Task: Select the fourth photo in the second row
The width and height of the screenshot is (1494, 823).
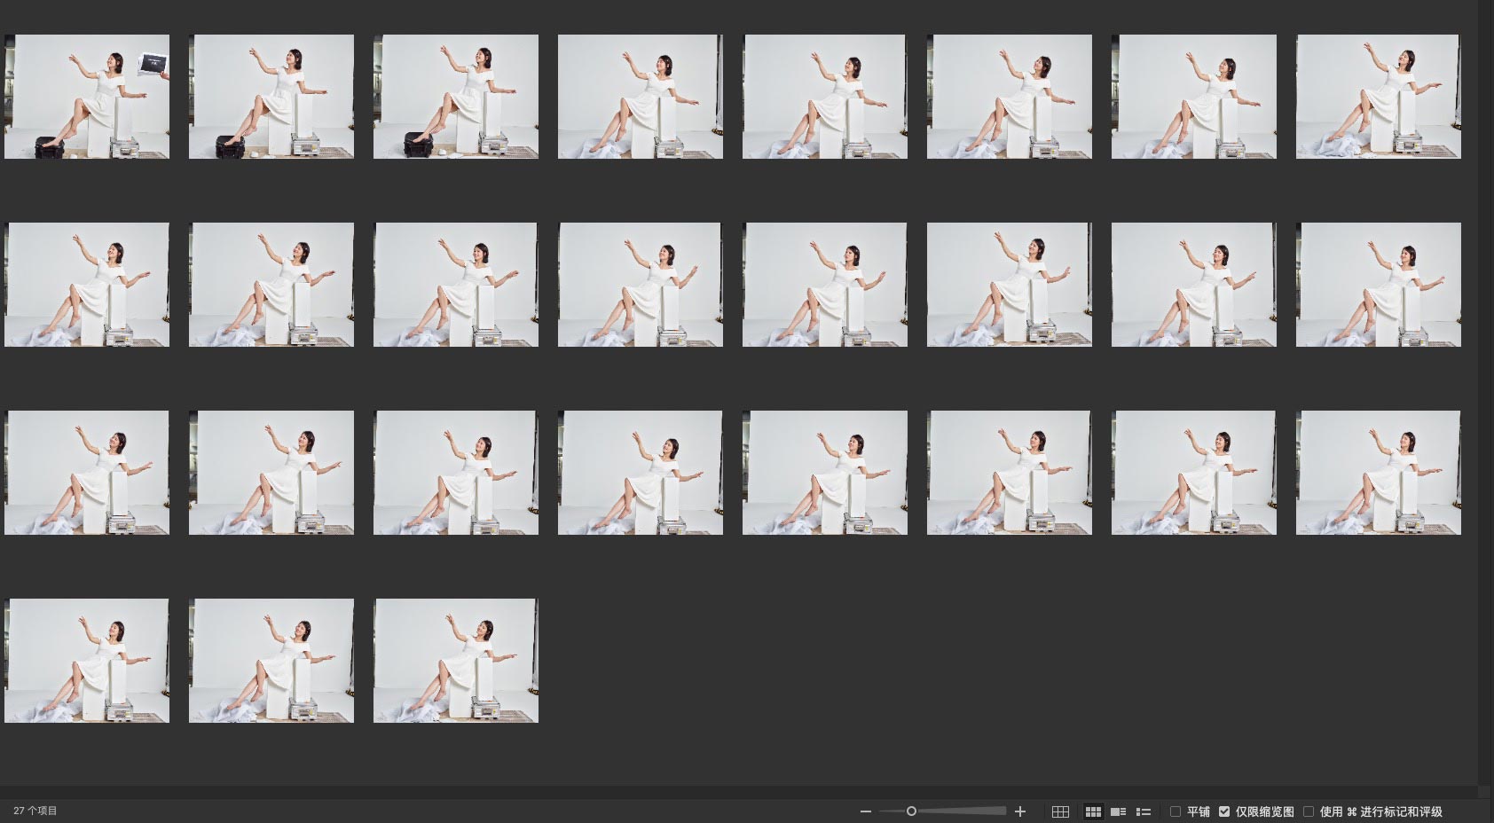Action: pyautogui.click(x=640, y=285)
